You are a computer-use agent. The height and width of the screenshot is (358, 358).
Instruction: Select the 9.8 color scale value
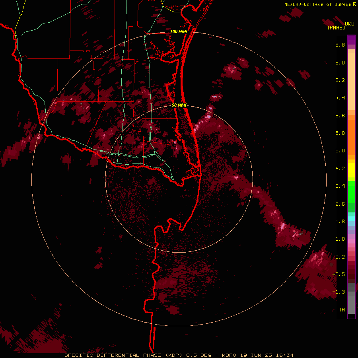(x=340, y=45)
